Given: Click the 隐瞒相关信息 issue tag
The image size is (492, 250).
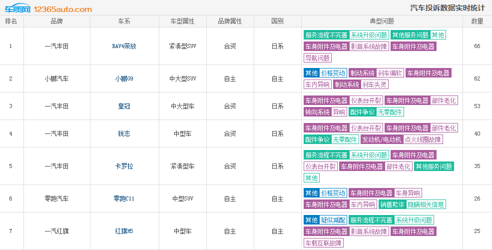Looking at the screenshot, I should [x=426, y=204].
